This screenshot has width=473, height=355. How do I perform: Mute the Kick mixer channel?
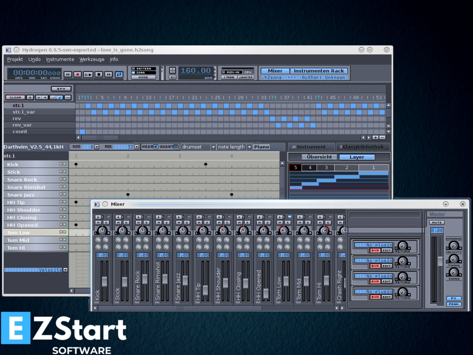coord(98,223)
